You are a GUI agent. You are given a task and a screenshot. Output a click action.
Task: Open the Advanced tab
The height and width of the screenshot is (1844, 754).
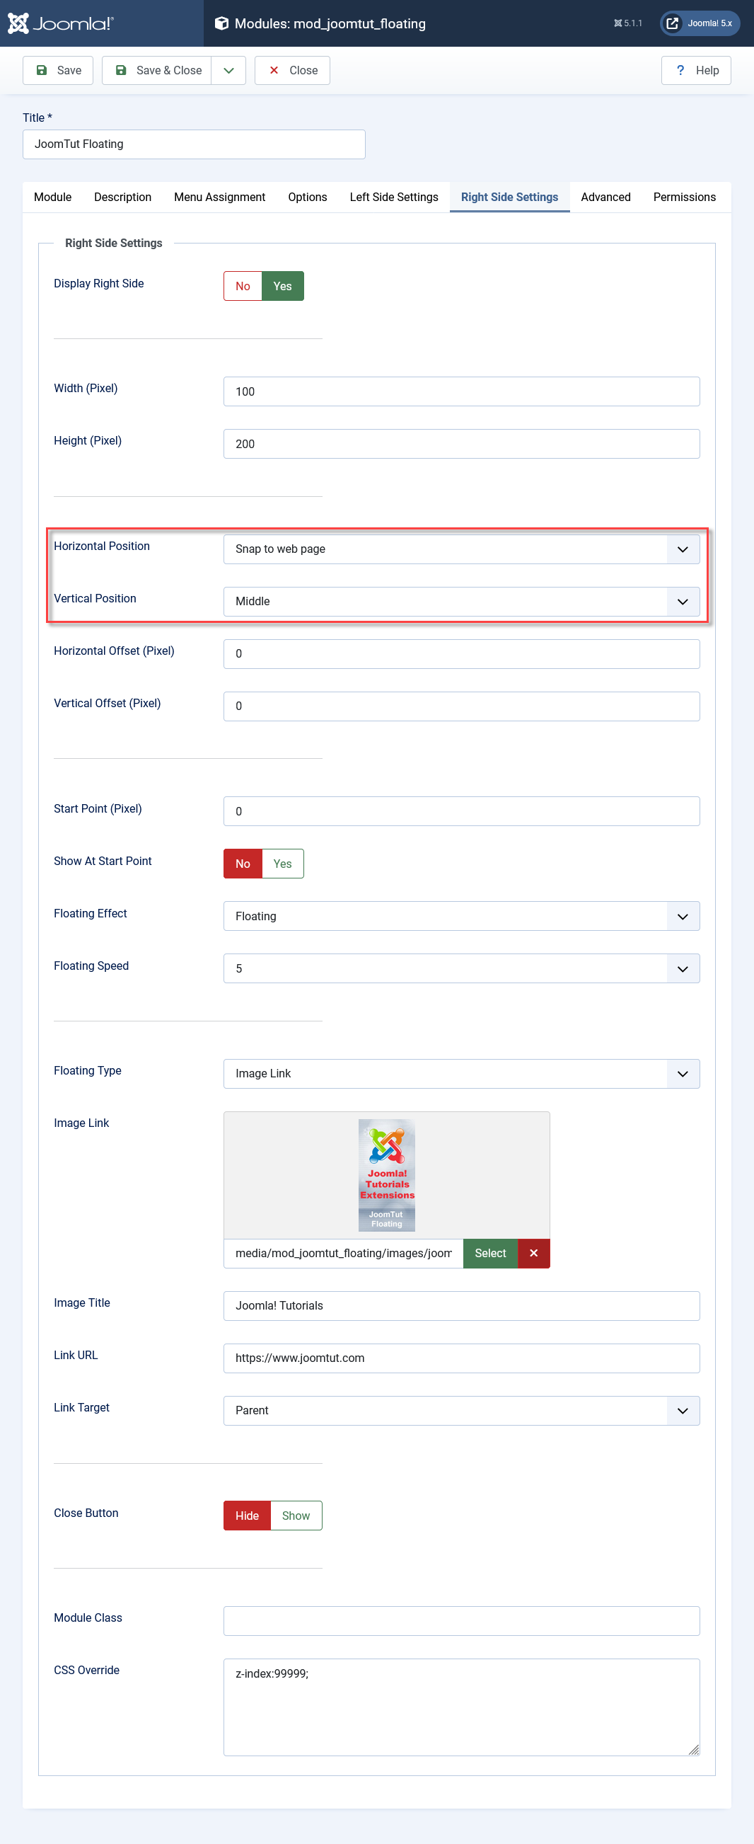(x=606, y=197)
